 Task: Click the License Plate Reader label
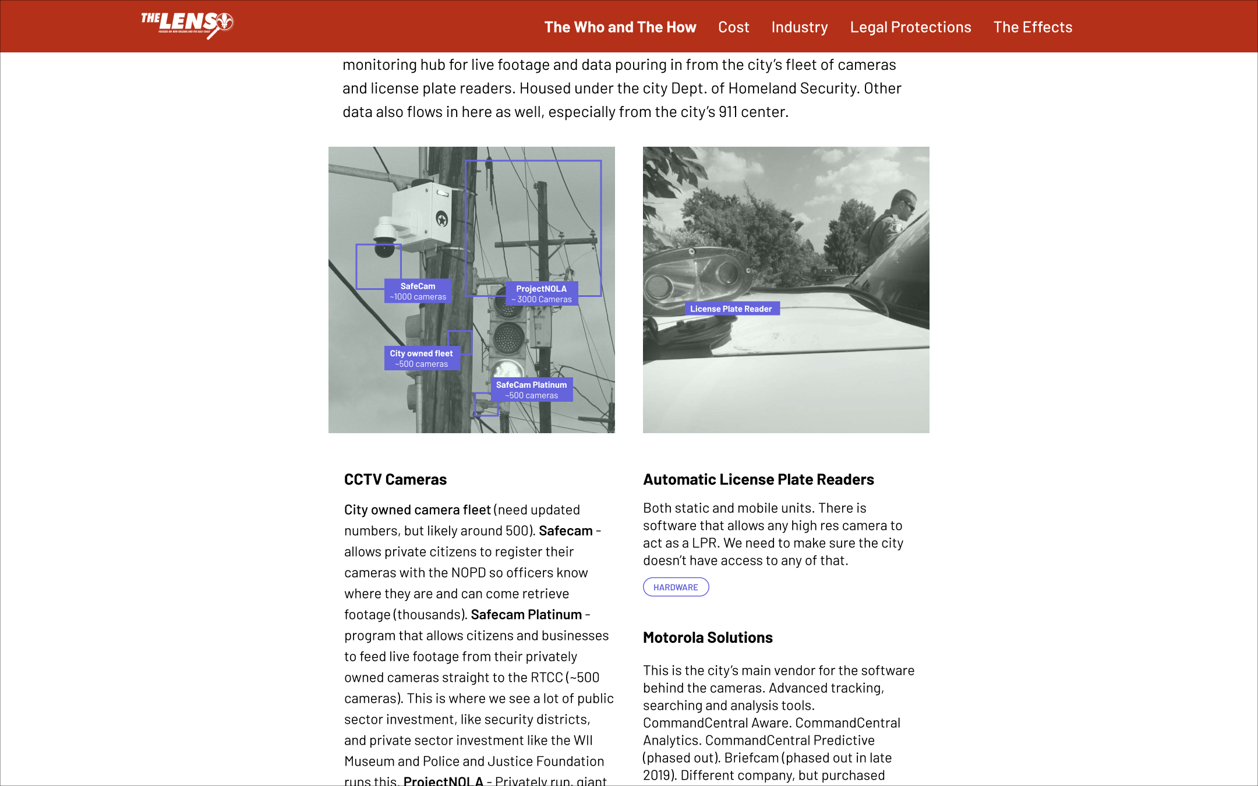click(731, 309)
